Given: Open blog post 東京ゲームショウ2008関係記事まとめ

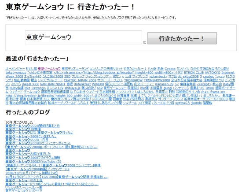Looking at the screenshot, I should 33,126.
